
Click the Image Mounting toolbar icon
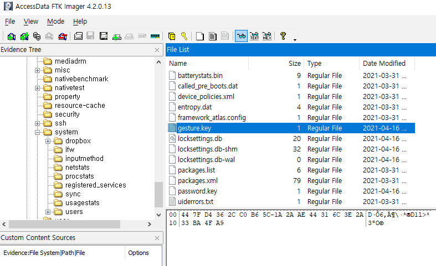[x=37, y=36]
